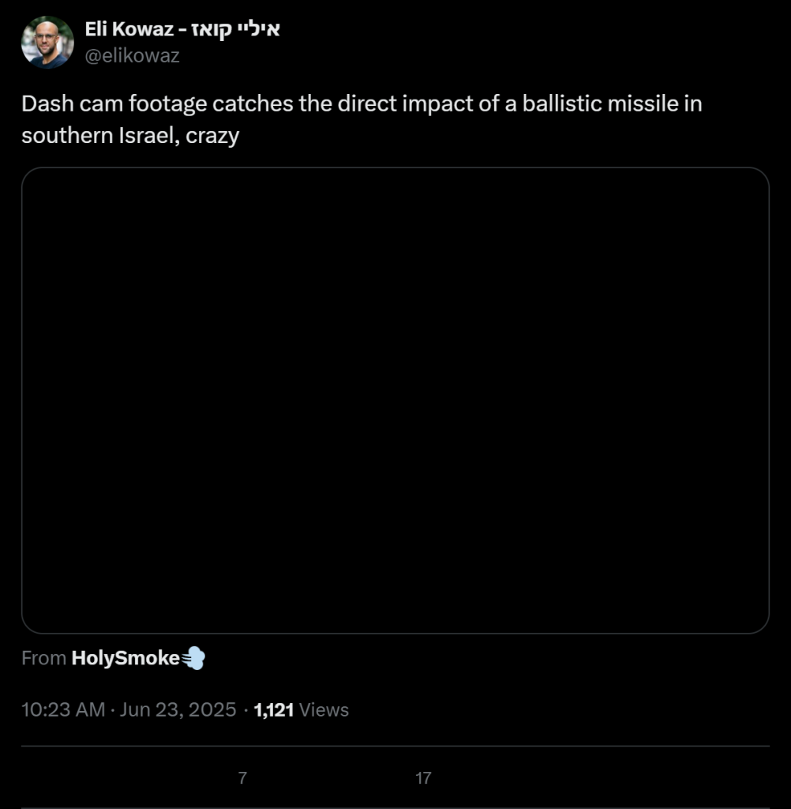Click the "10:23 AM" post time
Viewport: 791px width, 809px height.
[63, 709]
